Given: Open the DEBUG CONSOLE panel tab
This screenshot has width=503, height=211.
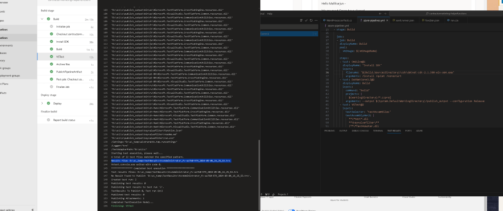Looking at the screenshot, I should coord(360,131).
